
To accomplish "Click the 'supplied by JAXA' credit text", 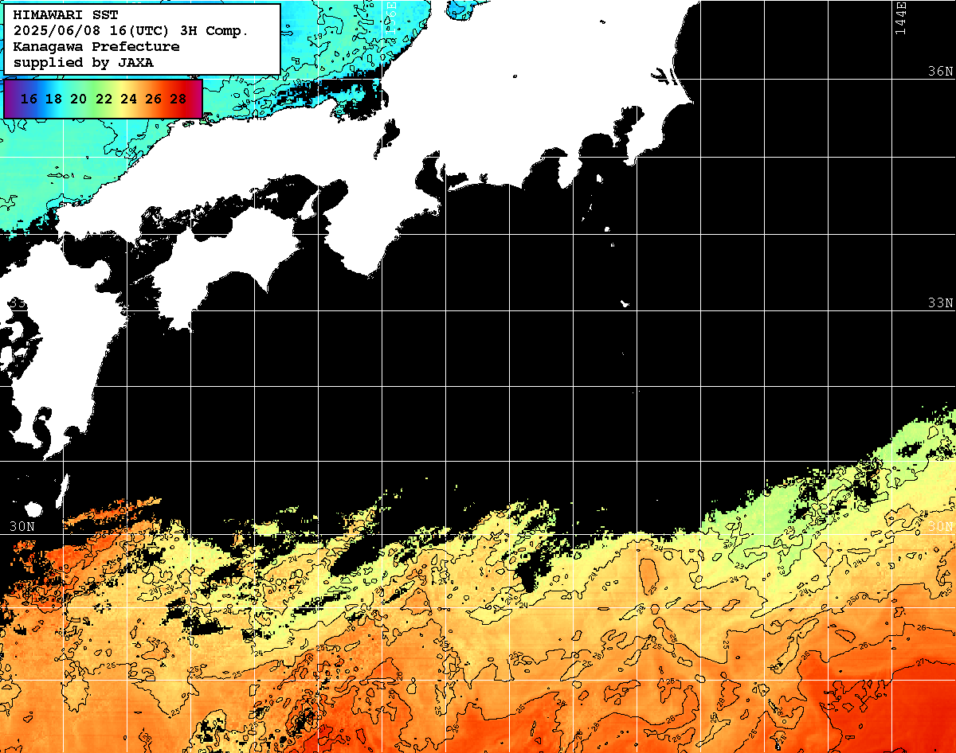I will [x=84, y=63].
